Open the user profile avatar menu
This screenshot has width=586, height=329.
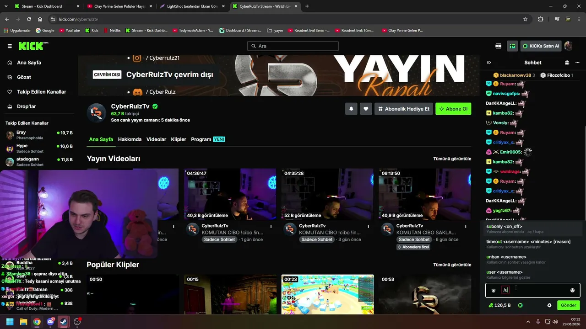pyautogui.click(x=568, y=46)
